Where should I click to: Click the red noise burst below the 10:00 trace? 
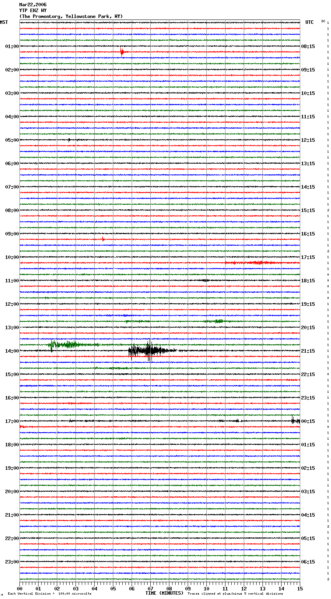coord(251,263)
